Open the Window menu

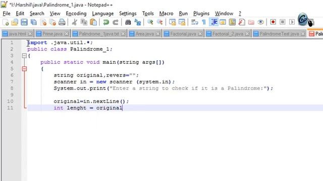pos(224,14)
